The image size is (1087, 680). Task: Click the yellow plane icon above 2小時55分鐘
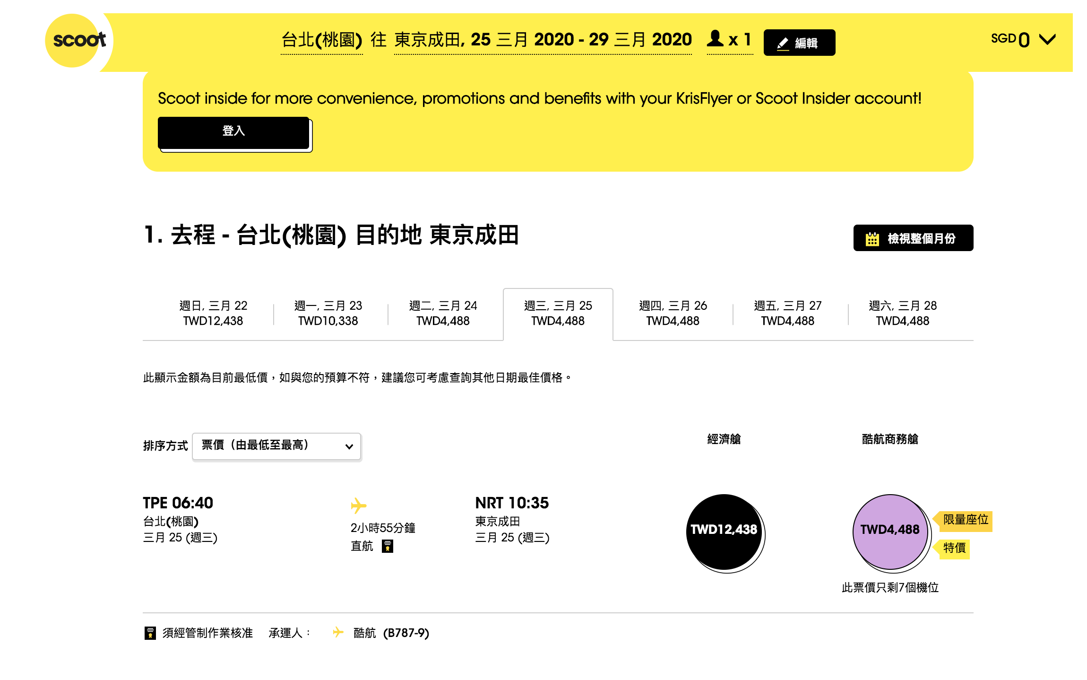point(359,506)
